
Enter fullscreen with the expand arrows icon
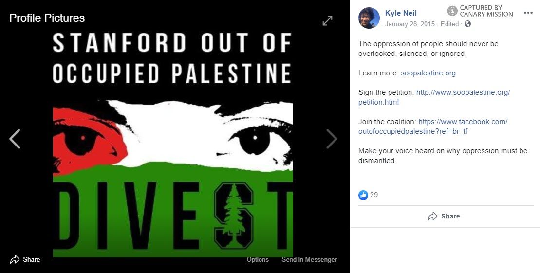pos(327,20)
